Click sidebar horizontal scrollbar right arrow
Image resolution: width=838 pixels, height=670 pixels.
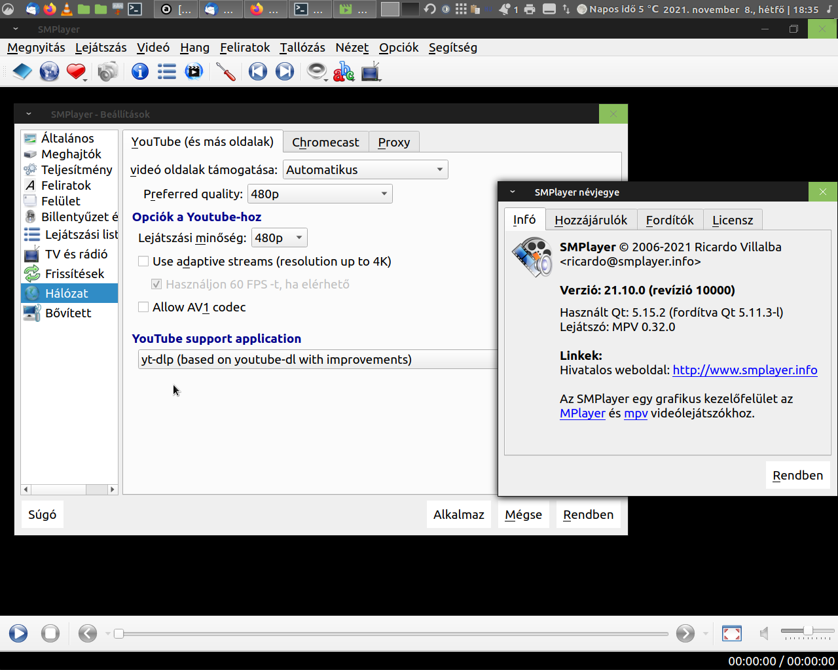(x=112, y=489)
